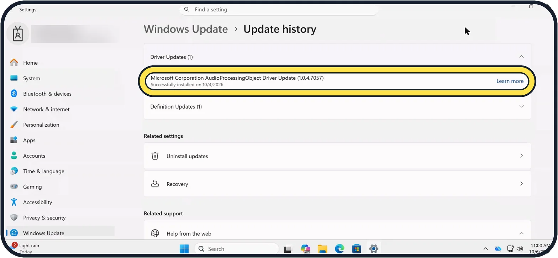Open Task View from the taskbar
Viewport: 558px width, 258px height.
pos(288,249)
